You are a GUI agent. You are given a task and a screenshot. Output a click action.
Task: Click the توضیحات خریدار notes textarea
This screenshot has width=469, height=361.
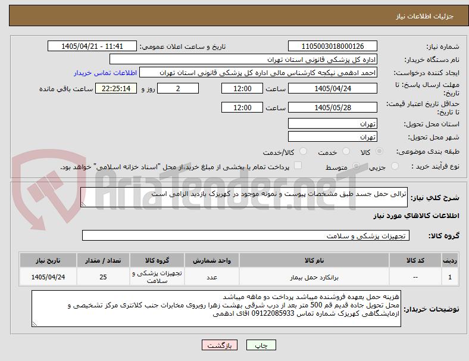click(x=216, y=309)
